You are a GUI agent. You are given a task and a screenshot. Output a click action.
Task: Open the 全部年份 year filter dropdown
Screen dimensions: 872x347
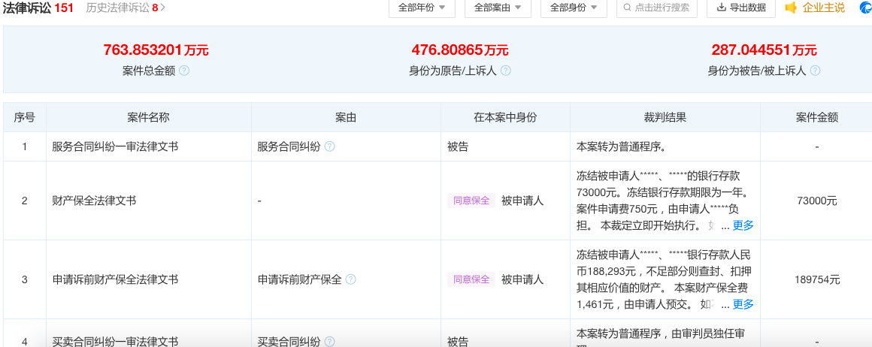pyautogui.click(x=422, y=8)
